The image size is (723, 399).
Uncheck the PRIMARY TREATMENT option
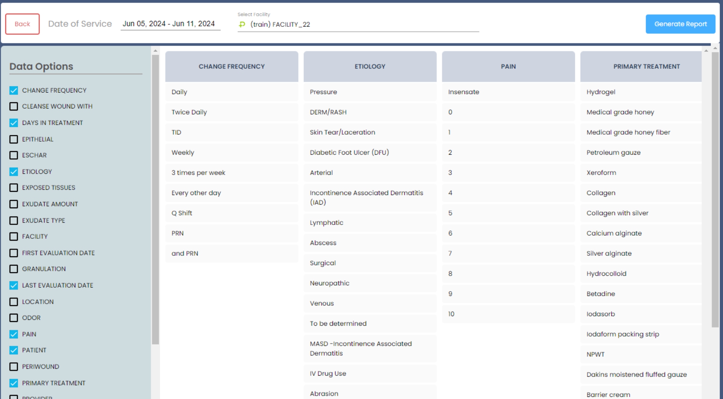point(14,383)
